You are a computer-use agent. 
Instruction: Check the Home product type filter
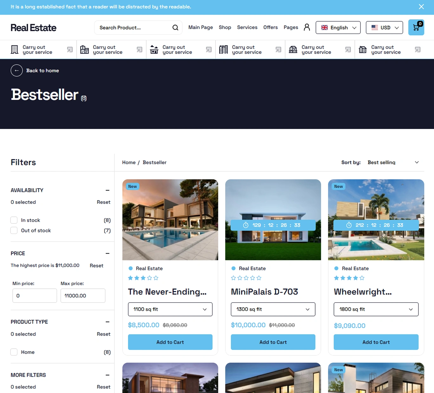[x=14, y=352]
